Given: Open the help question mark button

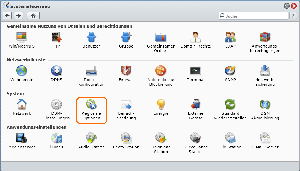Looking at the screenshot, I should click(x=293, y=16).
